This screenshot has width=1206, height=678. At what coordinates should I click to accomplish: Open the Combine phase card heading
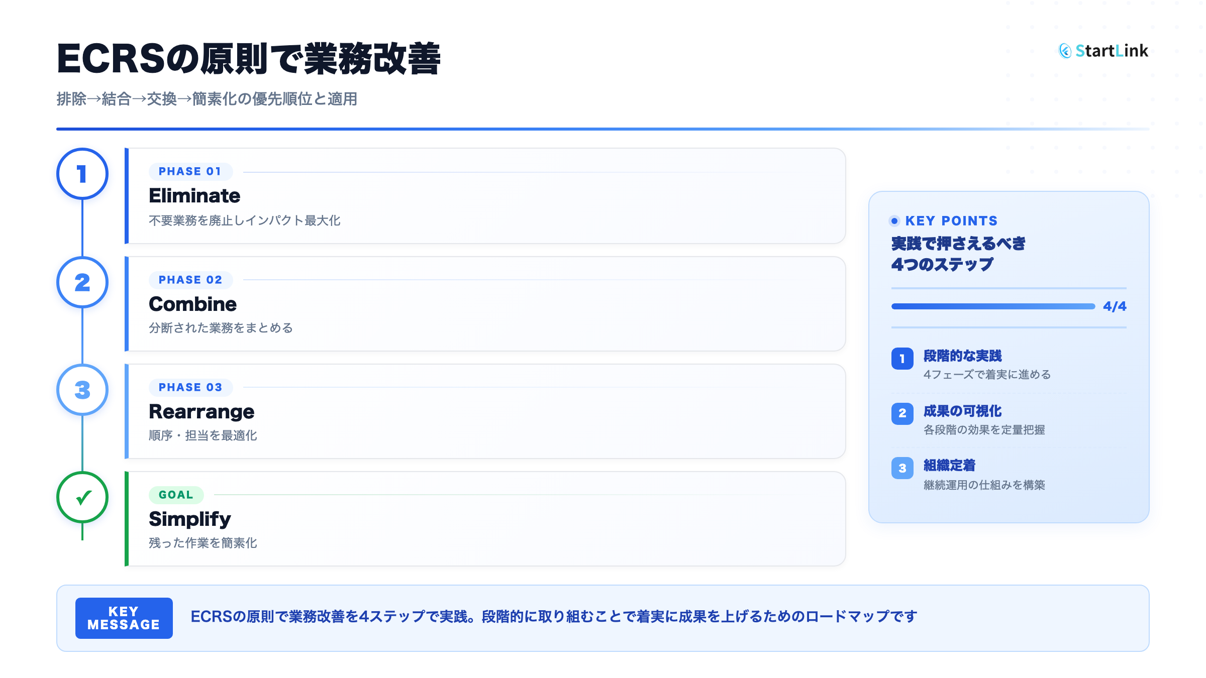[x=192, y=304]
